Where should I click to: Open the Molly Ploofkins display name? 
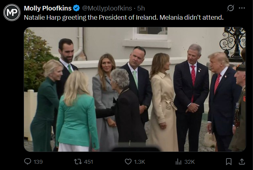pos(48,8)
